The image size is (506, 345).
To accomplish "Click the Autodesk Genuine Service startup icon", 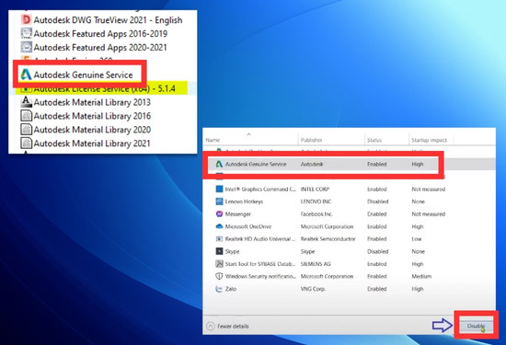I will point(219,164).
